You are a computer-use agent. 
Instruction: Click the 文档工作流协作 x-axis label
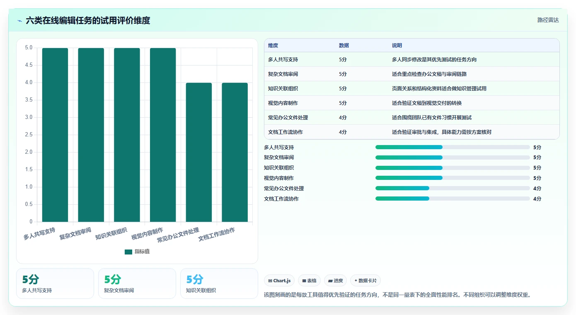pyautogui.click(x=217, y=235)
